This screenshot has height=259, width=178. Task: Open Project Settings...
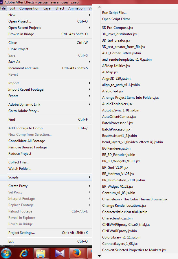(49, 233)
